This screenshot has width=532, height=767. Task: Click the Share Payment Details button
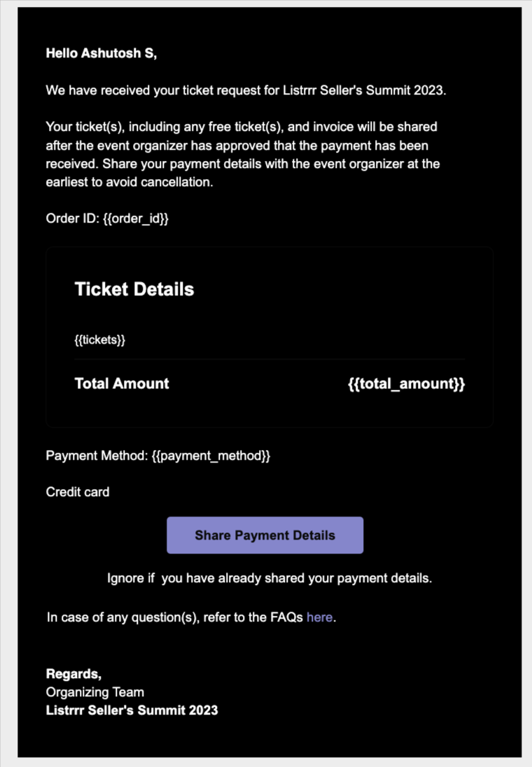point(265,535)
